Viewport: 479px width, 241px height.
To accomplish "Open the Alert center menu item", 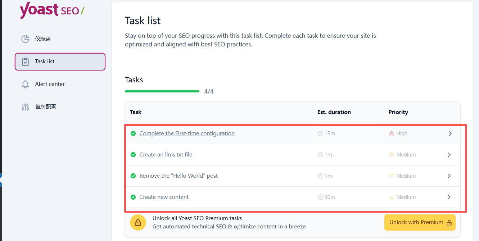I will click(50, 84).
